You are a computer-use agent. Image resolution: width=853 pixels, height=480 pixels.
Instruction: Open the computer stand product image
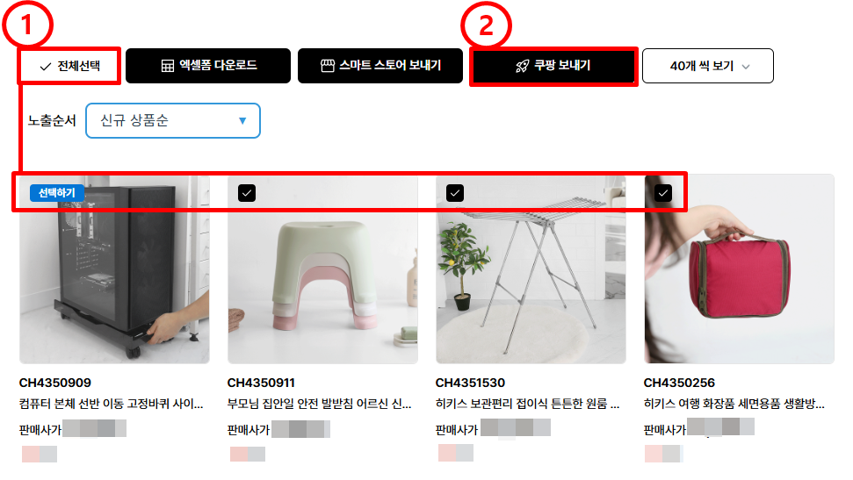point(114,269)
